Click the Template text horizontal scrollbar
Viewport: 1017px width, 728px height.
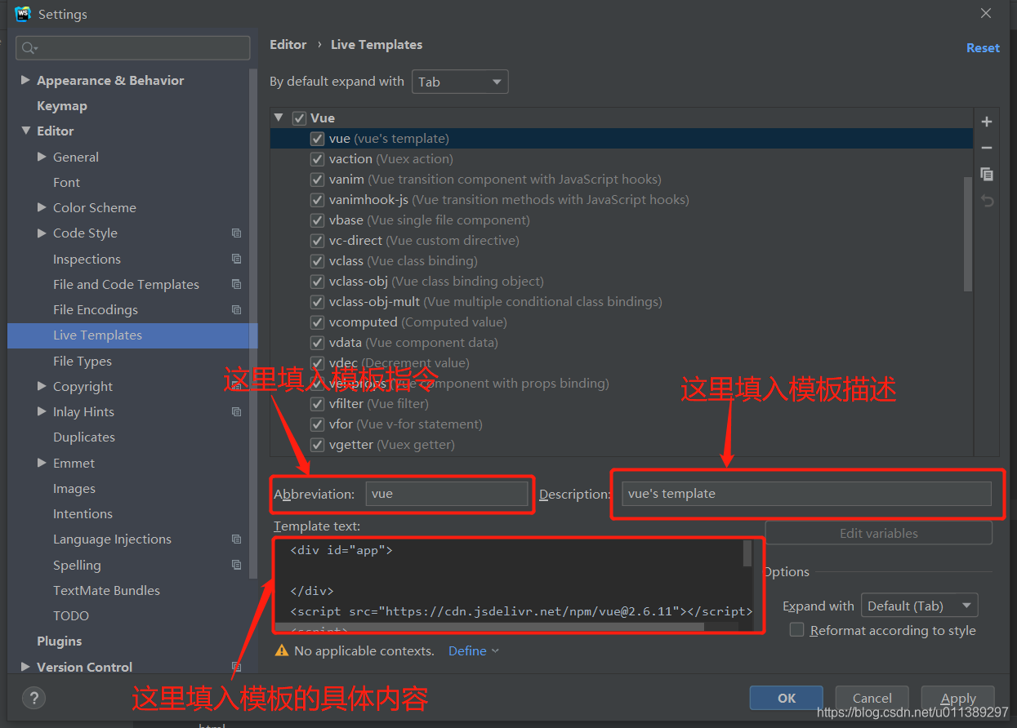click(x=488, y=627)
